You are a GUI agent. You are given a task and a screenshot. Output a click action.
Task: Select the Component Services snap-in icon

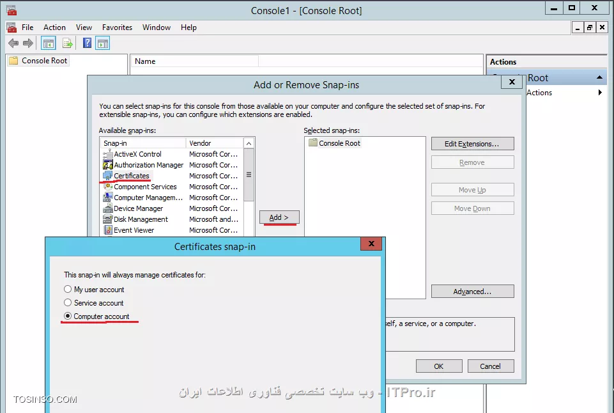pyautogui.click(x=107, y=187)
